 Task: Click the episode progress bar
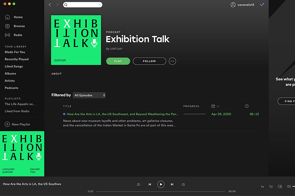(x=195, y=114)
